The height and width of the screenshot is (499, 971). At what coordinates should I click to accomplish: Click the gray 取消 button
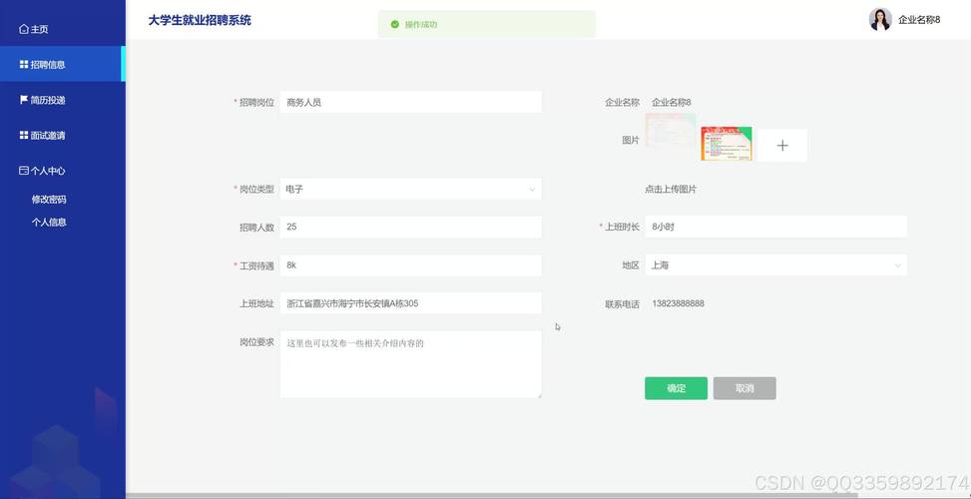(744, 388)
